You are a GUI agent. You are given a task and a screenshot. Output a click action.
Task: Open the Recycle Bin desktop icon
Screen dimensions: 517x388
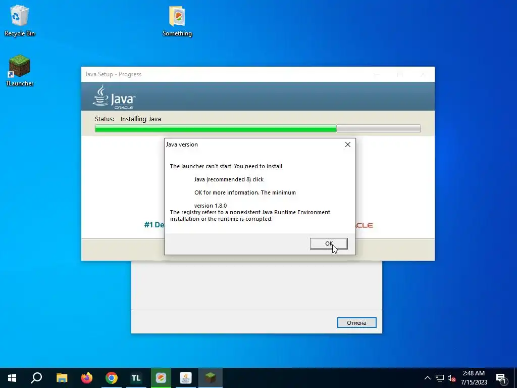click(20, 21)
